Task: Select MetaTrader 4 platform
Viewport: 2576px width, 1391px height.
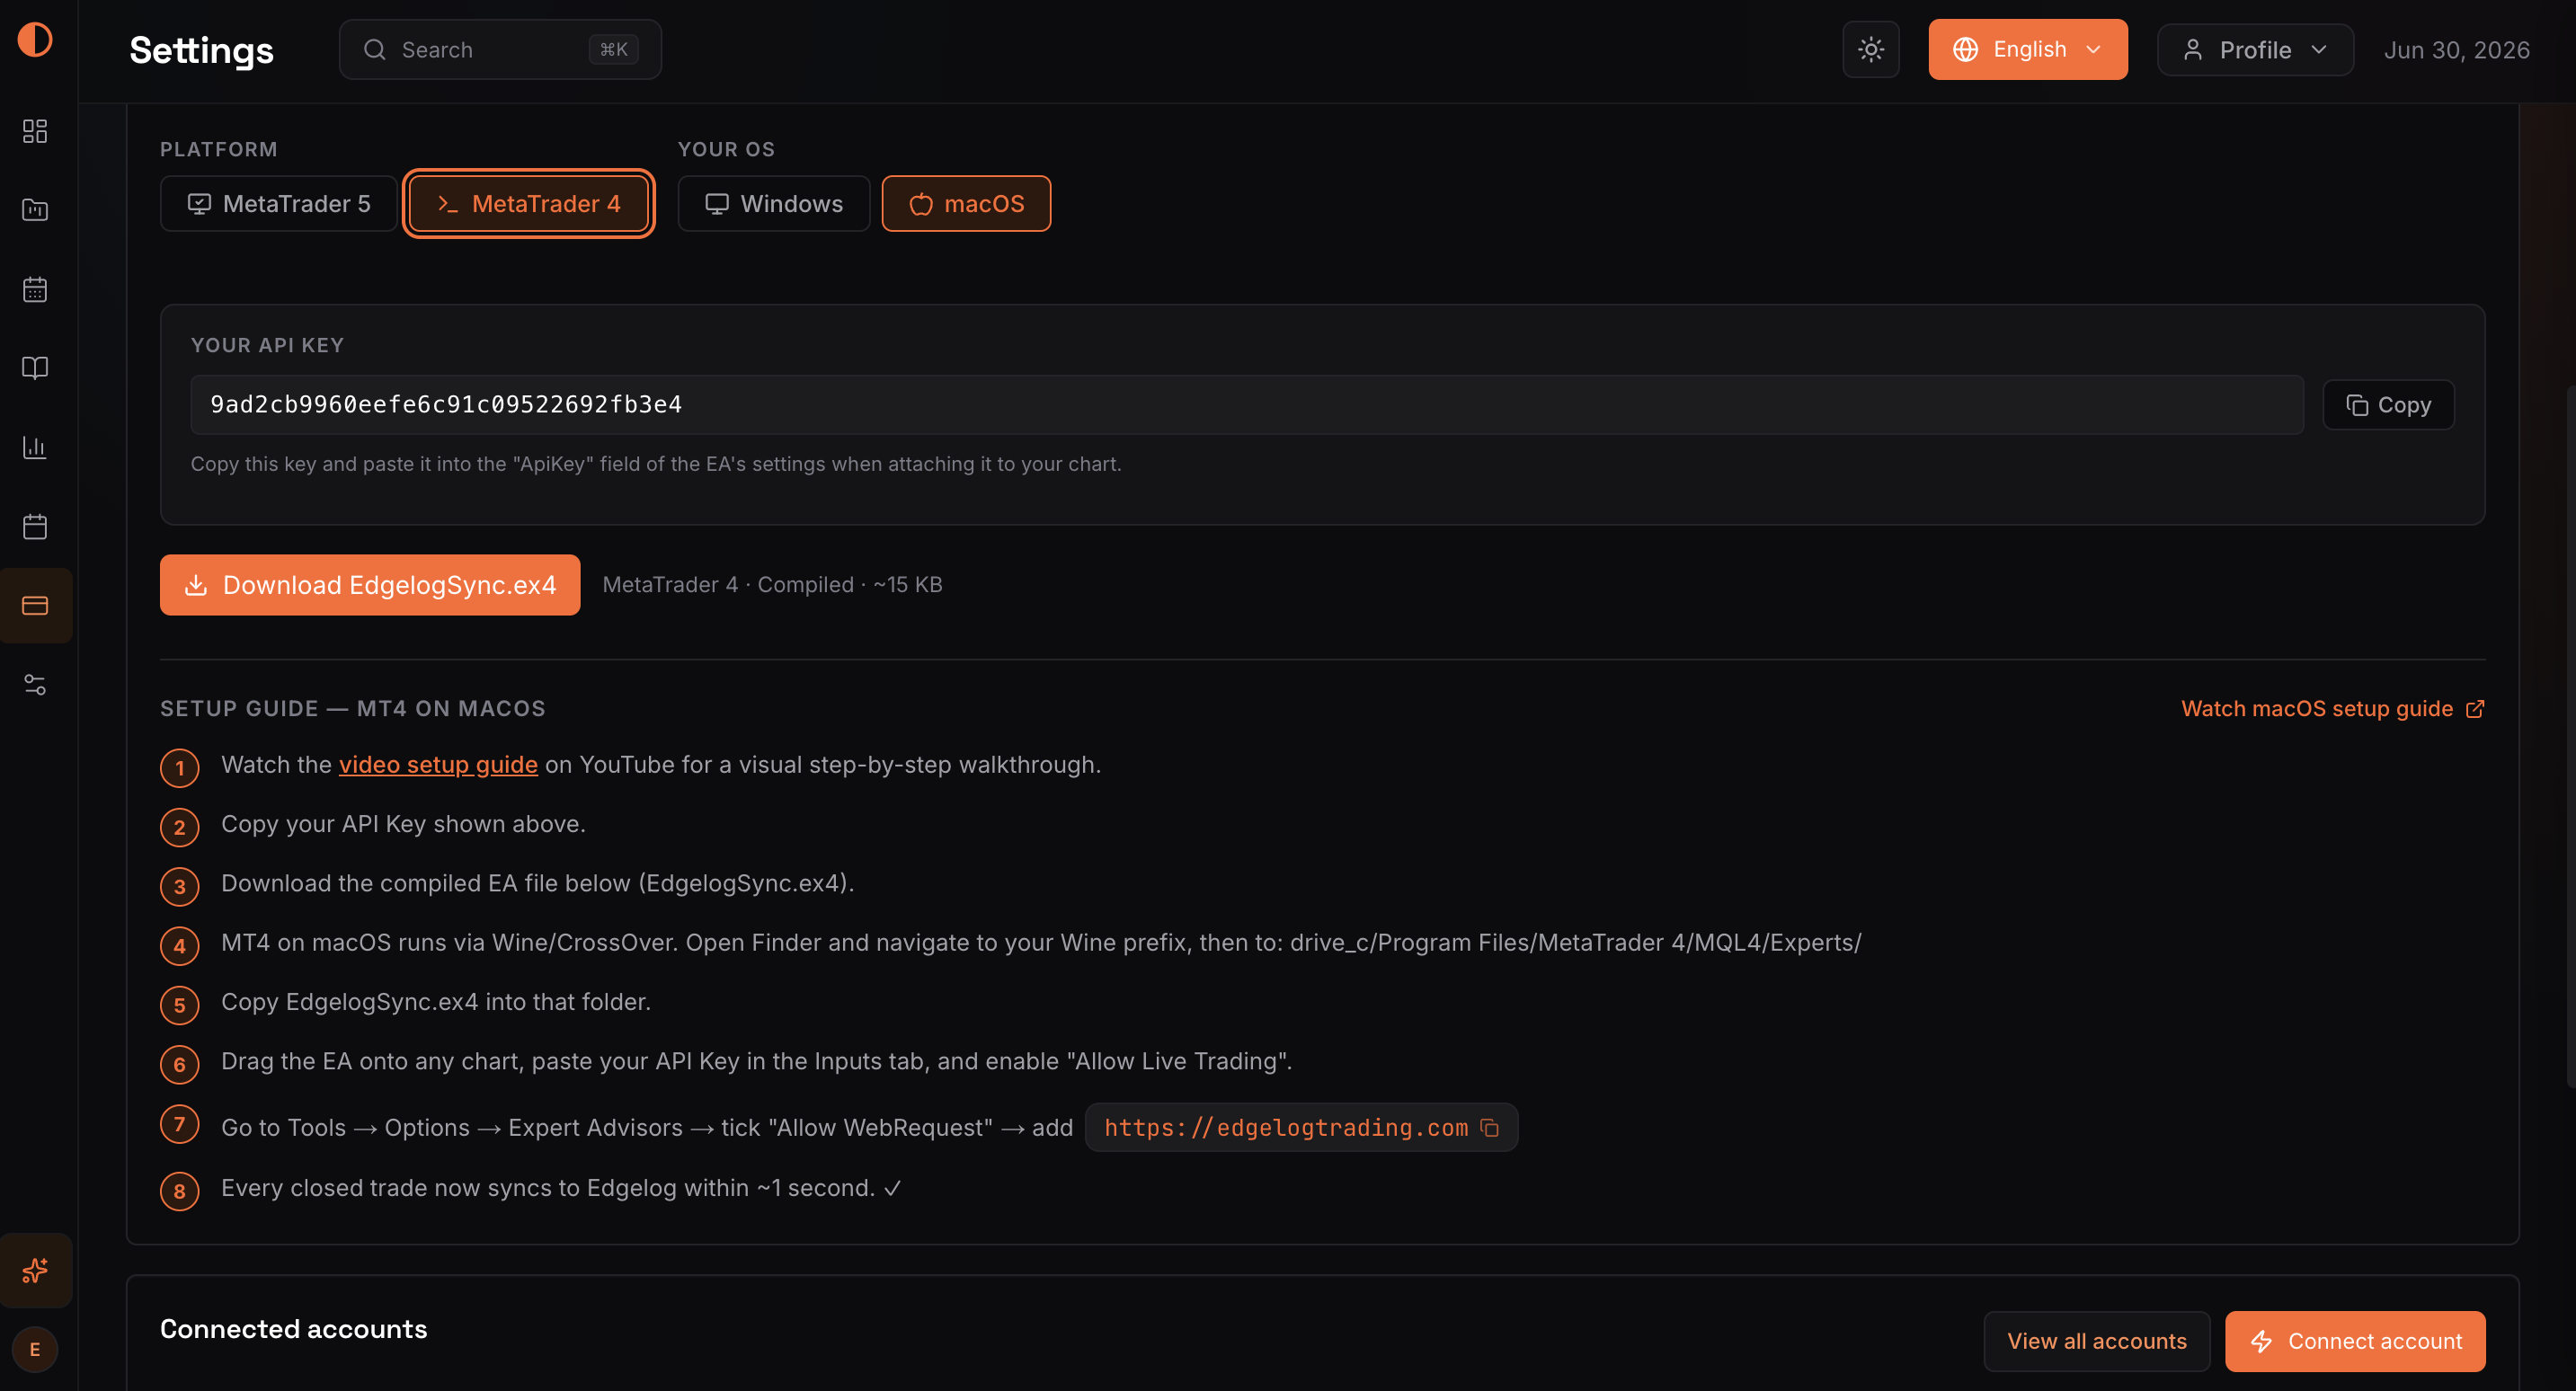Action: [x=529, y=203]
